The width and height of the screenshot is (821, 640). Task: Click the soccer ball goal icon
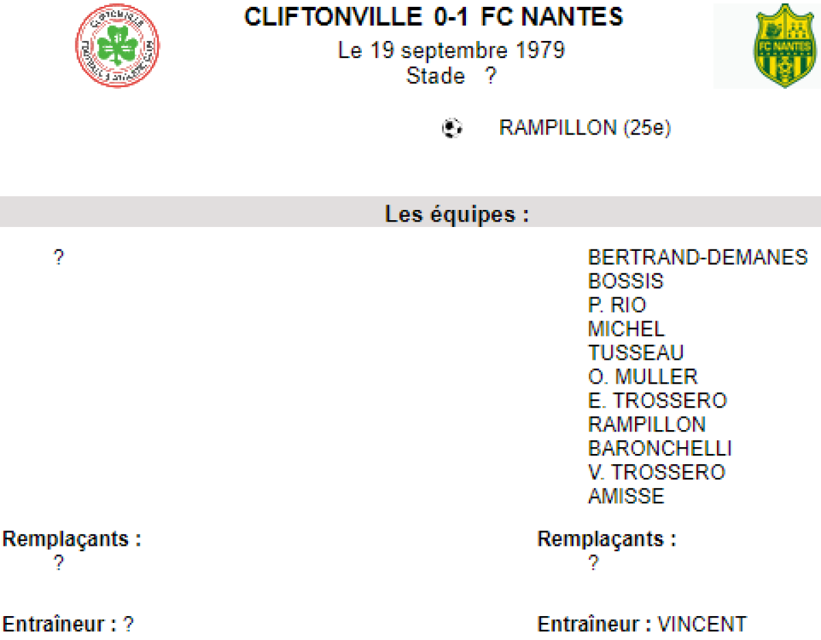(x=452, y=128)
